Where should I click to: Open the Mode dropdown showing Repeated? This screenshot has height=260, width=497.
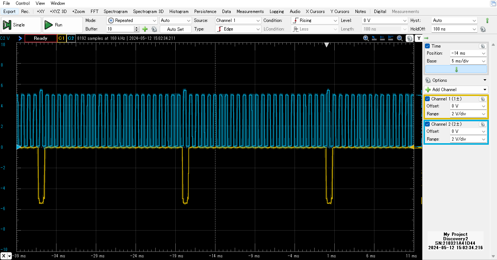(x=132, y=20)
